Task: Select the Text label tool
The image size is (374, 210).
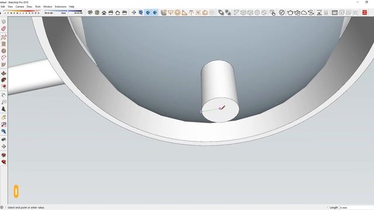Action: tap(4, 102)
